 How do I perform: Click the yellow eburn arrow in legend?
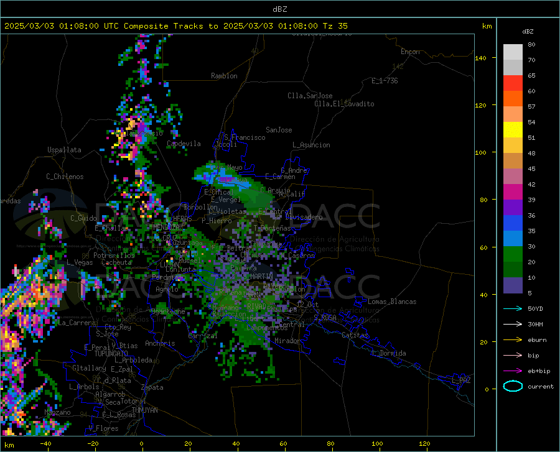point(513,339)
